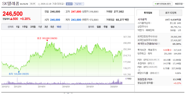Show the 월봉 candle chart
The width and height of the screenshot is (188, 94).
(x=112, y=27)
